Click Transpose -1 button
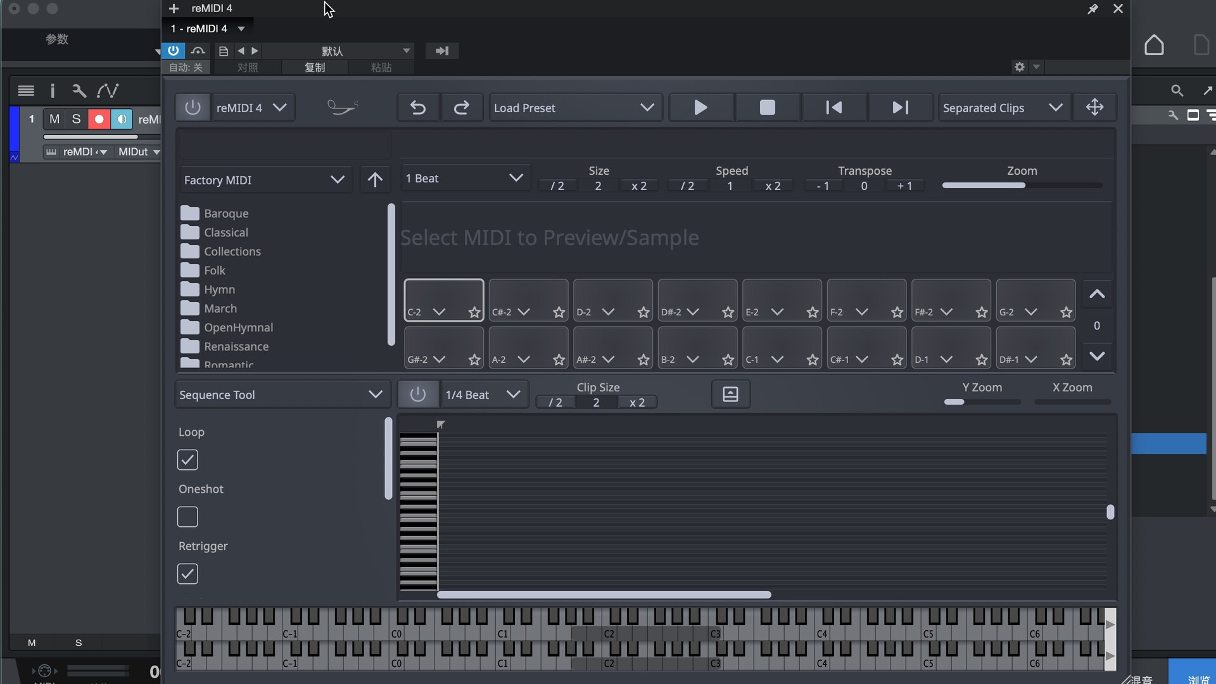Viewport: 1216px width, 684px height. [x=823, y=186]
